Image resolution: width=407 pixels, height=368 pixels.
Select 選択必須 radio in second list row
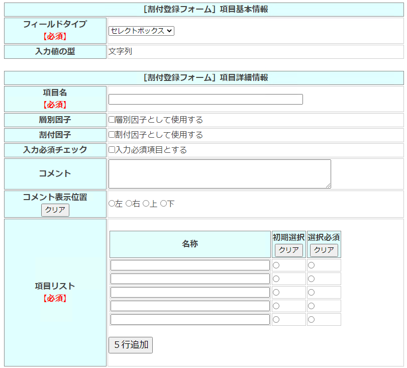311,279
